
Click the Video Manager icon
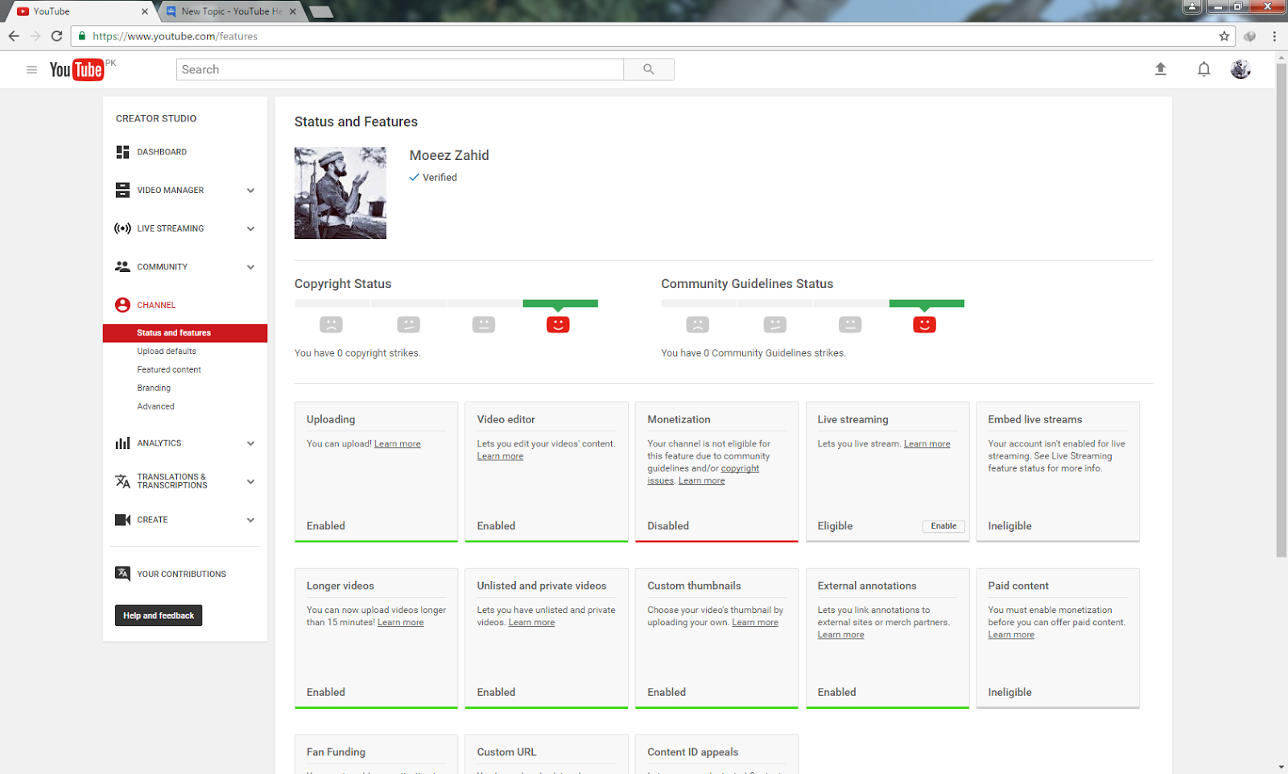point(122,190)
